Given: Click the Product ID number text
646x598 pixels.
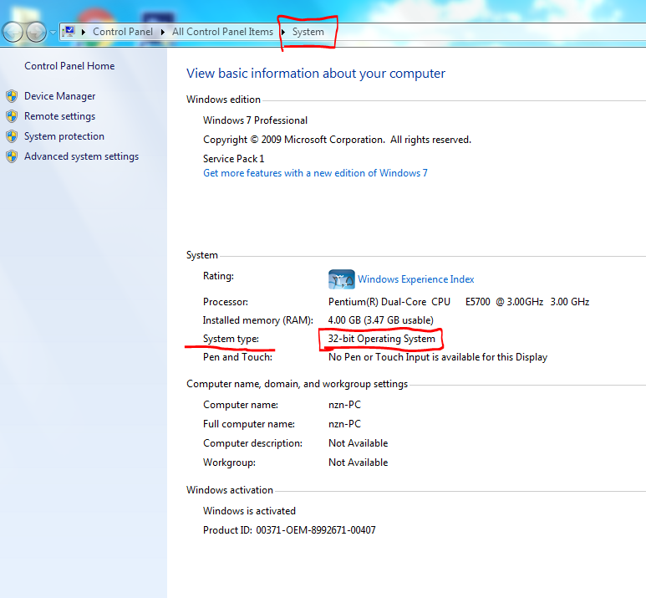Looking at the screenshot, I should pos(316,530).
